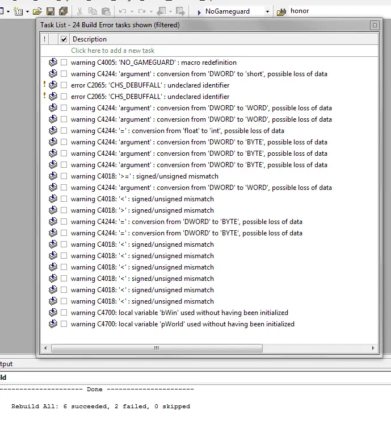
Task: Click build icon of first CHS_DEBUFFALL error
Action: [53, 85]
